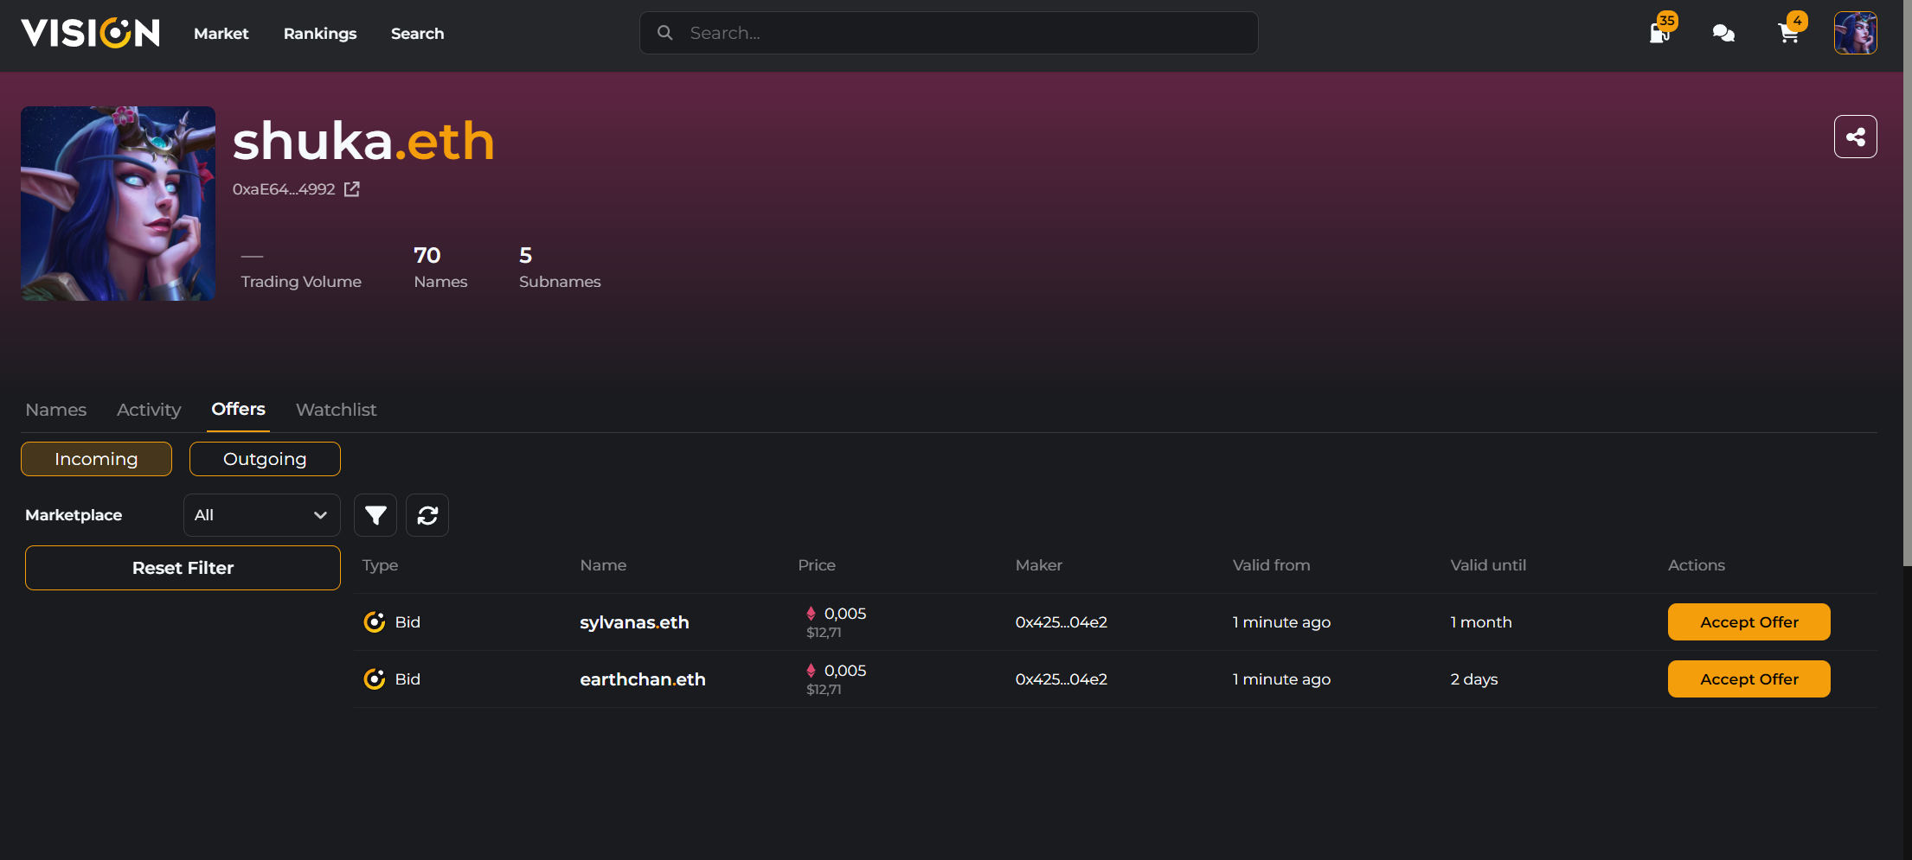
Task: Click the 70 Names stat
Action: click(440, 267)
